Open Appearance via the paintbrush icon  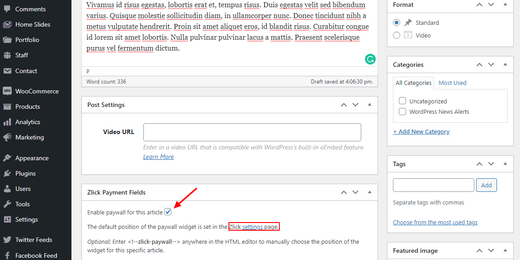(x=7, y=158)
